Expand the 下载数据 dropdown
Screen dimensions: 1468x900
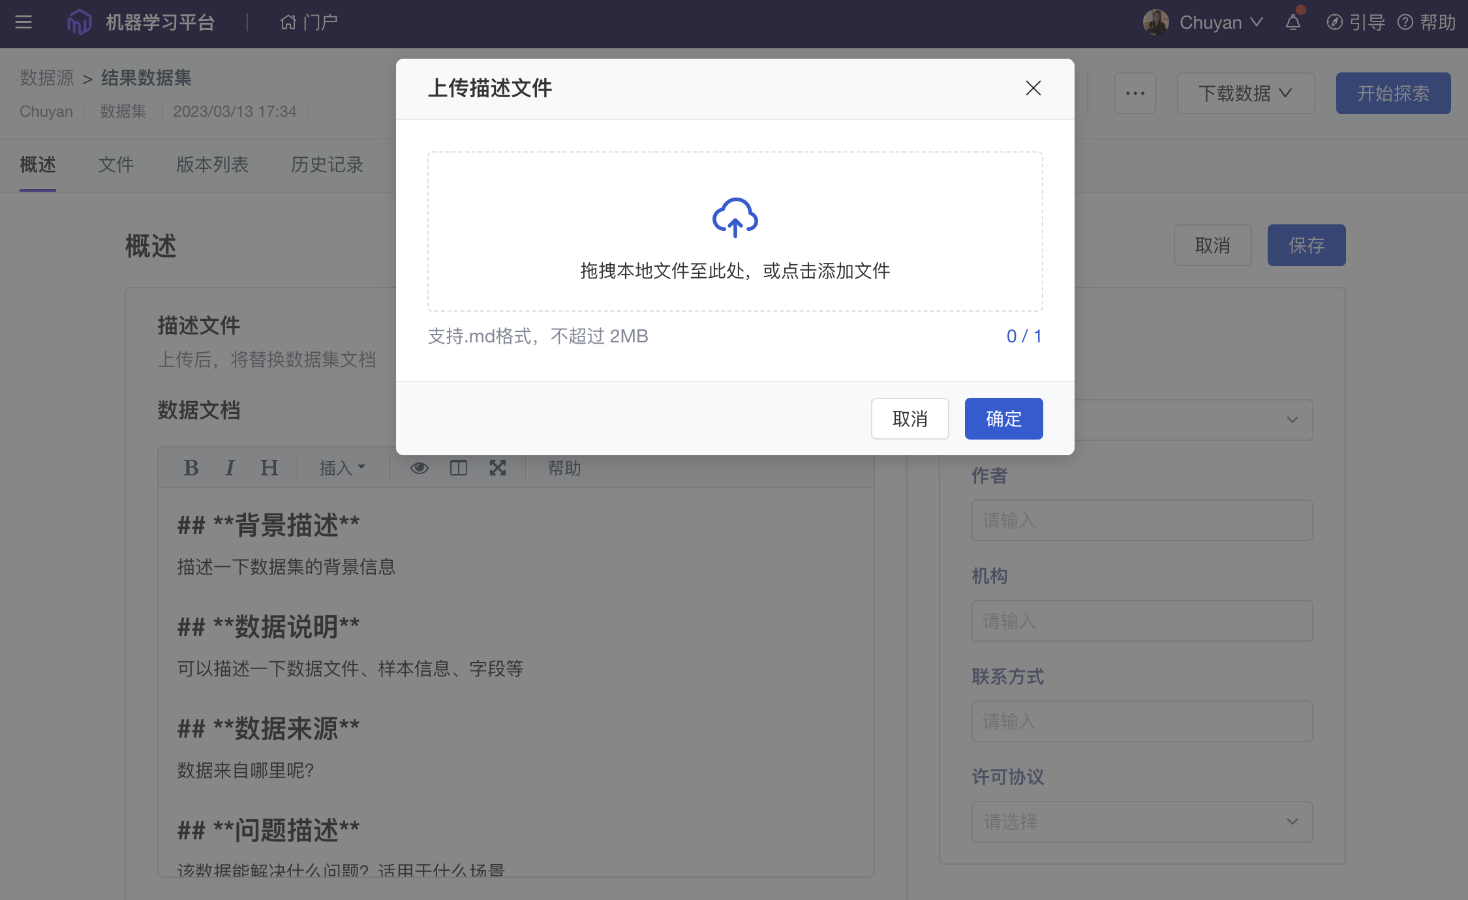(1245, 93)
